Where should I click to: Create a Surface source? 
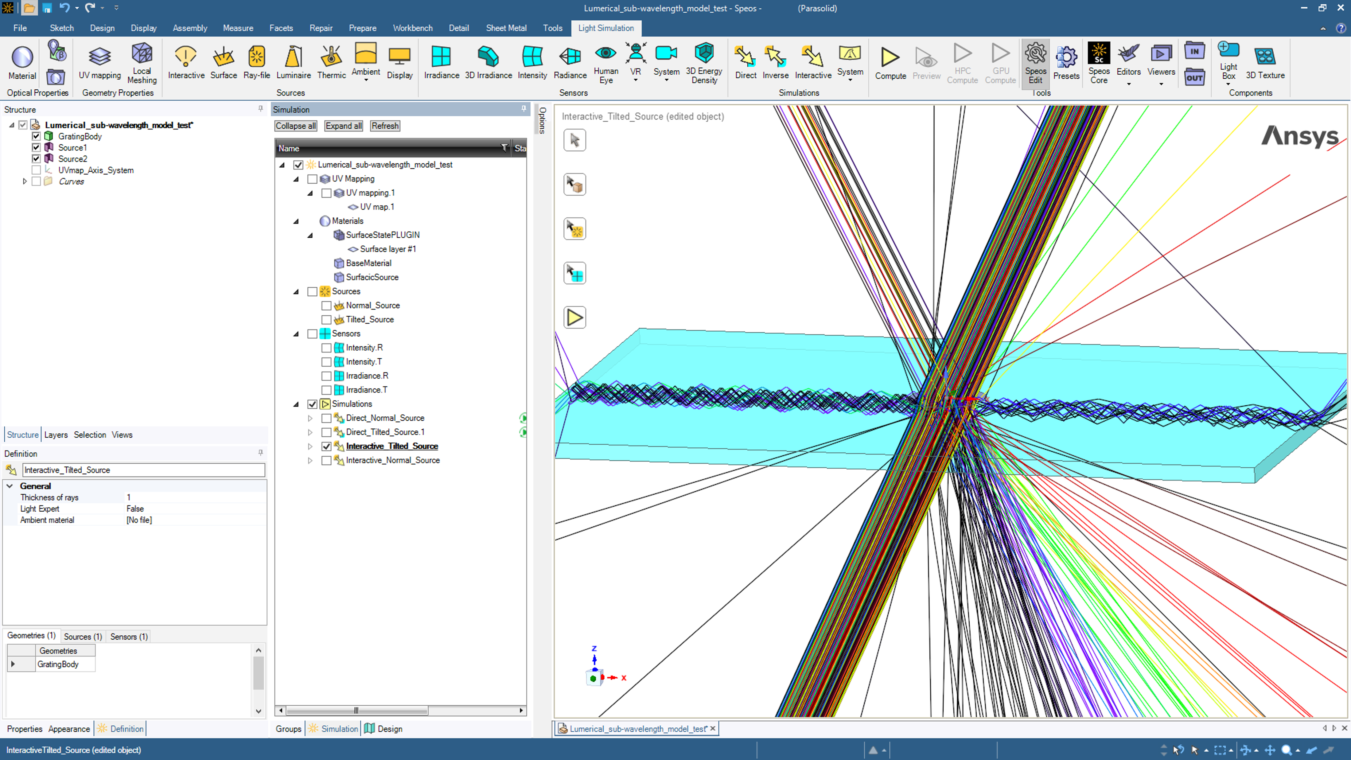click(x=224, y=62)
